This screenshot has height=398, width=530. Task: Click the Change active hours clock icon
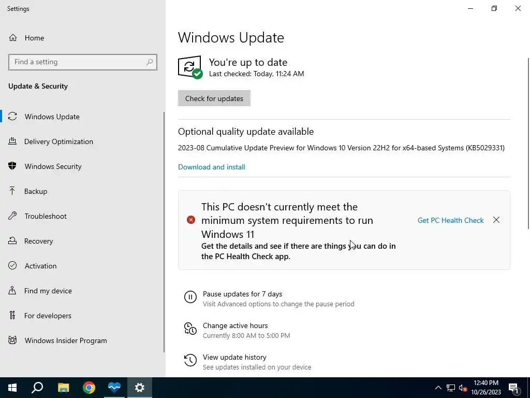tap(190, 329)
